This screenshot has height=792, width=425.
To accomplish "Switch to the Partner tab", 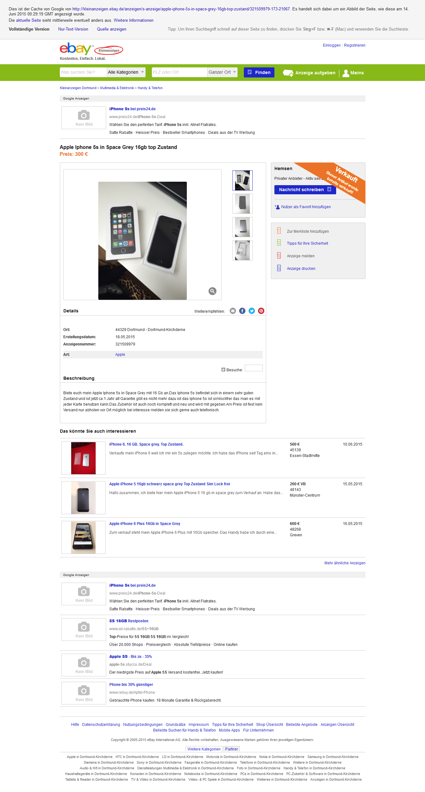I will (x=232, y=749).
